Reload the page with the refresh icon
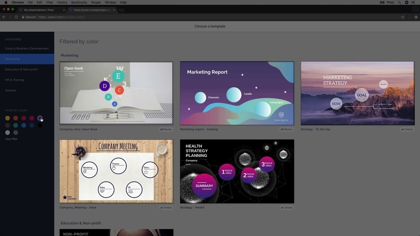 click(16, 17)
